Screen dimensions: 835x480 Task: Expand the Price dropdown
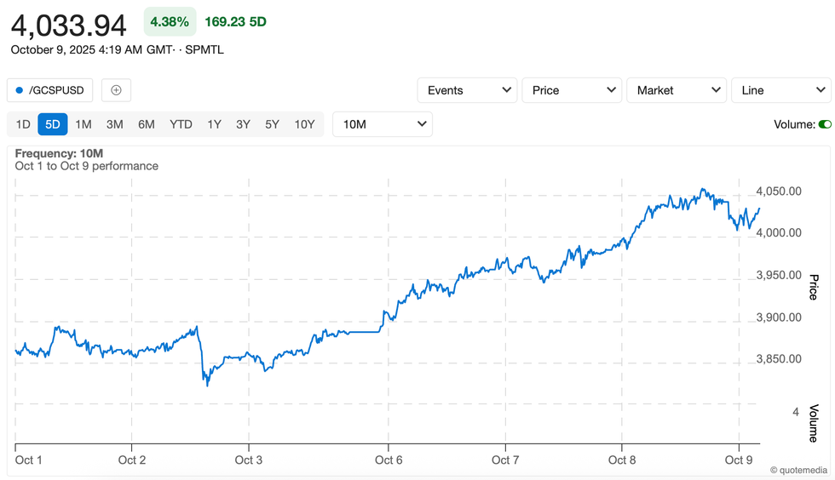coord(572,90)
